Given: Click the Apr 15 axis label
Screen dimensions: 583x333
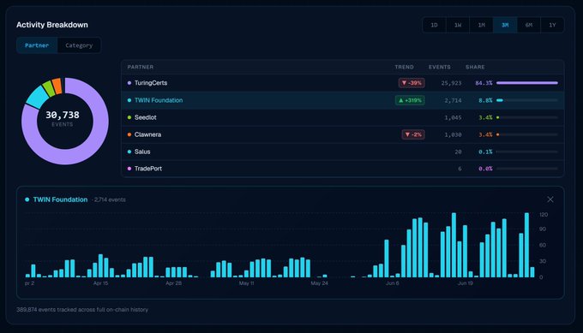Looking at the screenshot, I should [100, 283].
